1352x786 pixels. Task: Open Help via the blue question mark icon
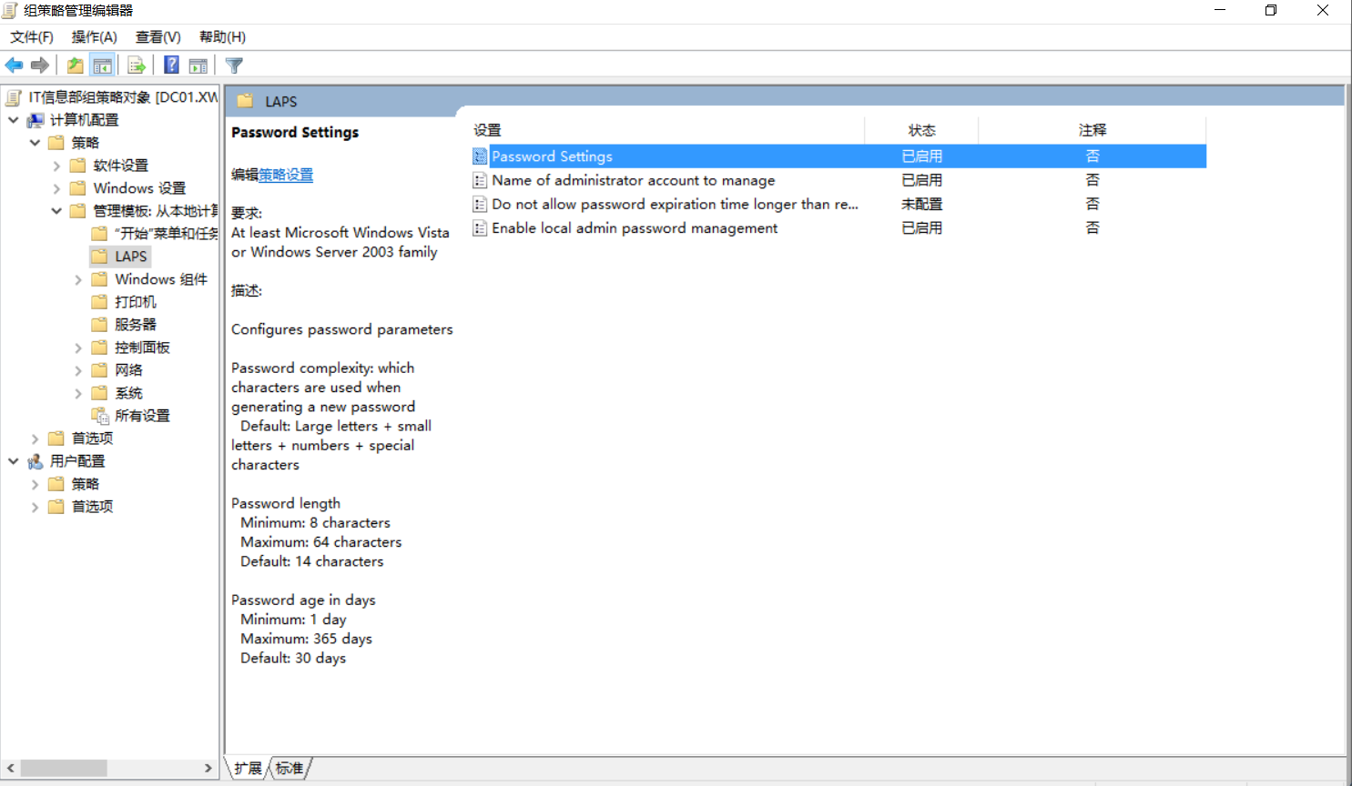tap(171, 65)
